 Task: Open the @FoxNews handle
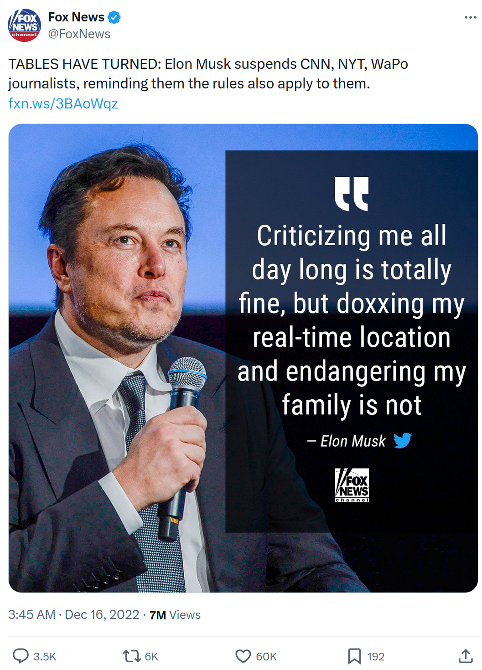click(79, 34)
